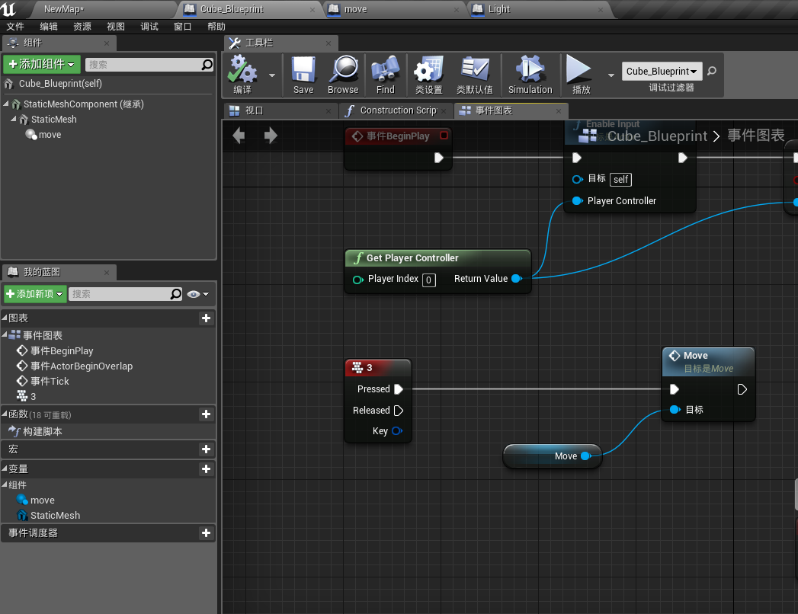This screenshot has height=614, width=798.
Task: Collapse the 图表 section
Action: tap(6, 318)
